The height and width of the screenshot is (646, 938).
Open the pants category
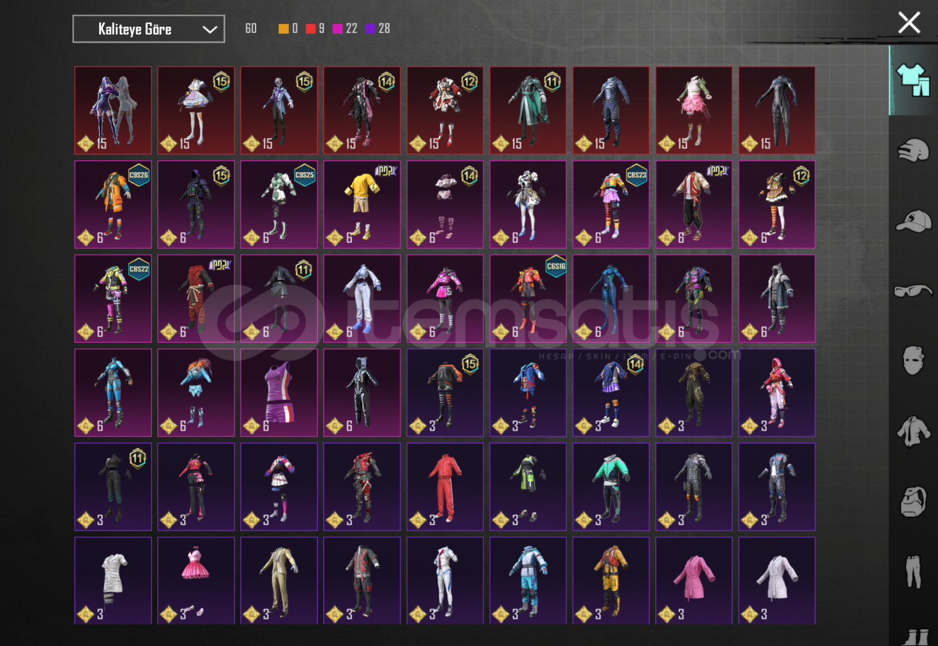point(913,571)
